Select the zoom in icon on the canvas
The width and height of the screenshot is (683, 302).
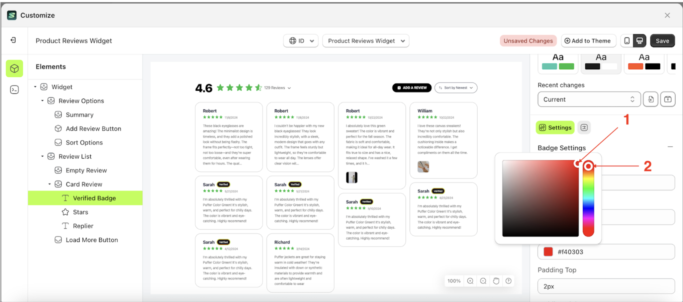click(x=470, y=281)
